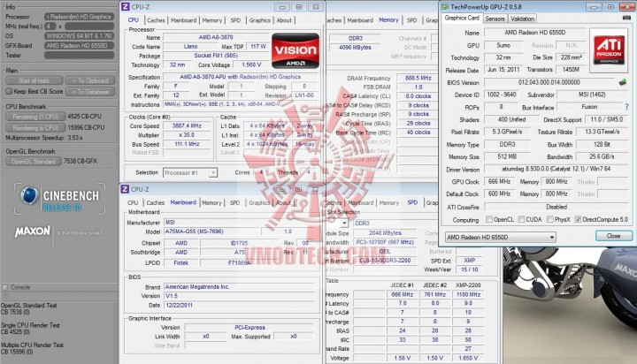Click the ATI Radeon logo in GPU-Z
Viewport: 637px width, 364px height.
pos(609,50)
